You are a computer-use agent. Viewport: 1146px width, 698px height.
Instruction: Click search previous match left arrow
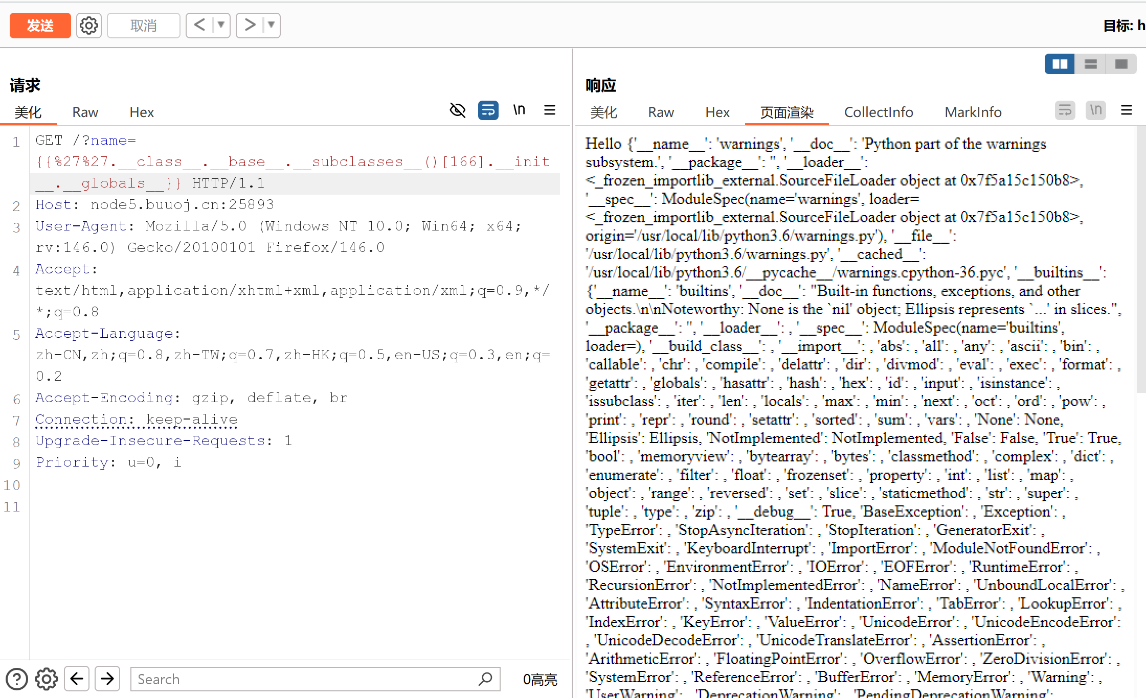tap(77, 679)
